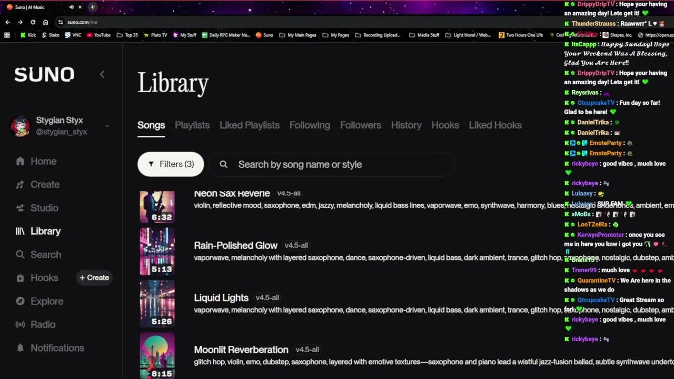This screenshot has width=674, height=379.
Task: Go to the Home page in sidebar
Action: click(x=36, y=161)
